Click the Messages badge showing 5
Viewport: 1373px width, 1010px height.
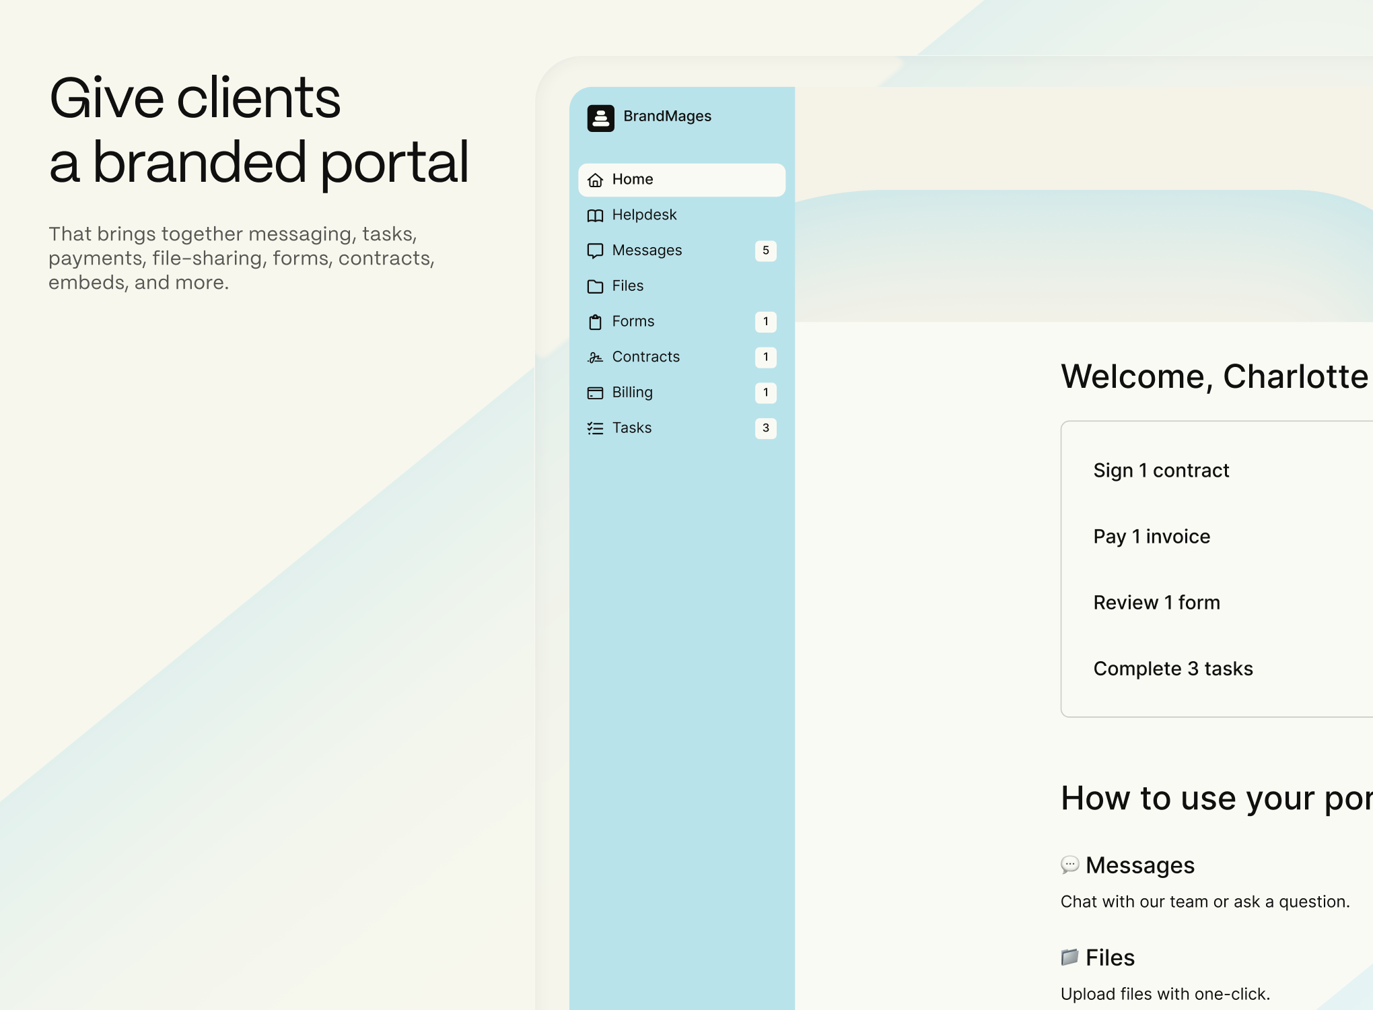click(765, 250)
